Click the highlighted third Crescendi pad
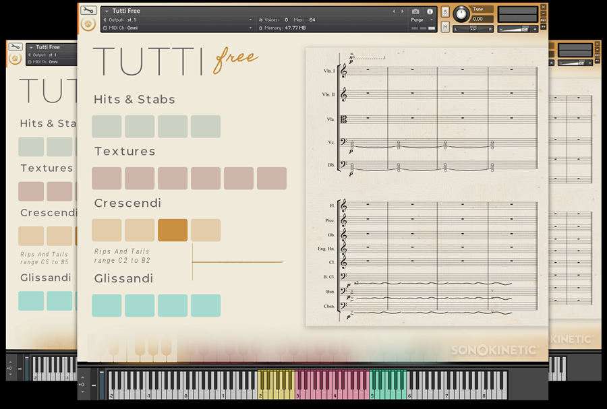Screen dimensions: 607x409 (173, 230)
